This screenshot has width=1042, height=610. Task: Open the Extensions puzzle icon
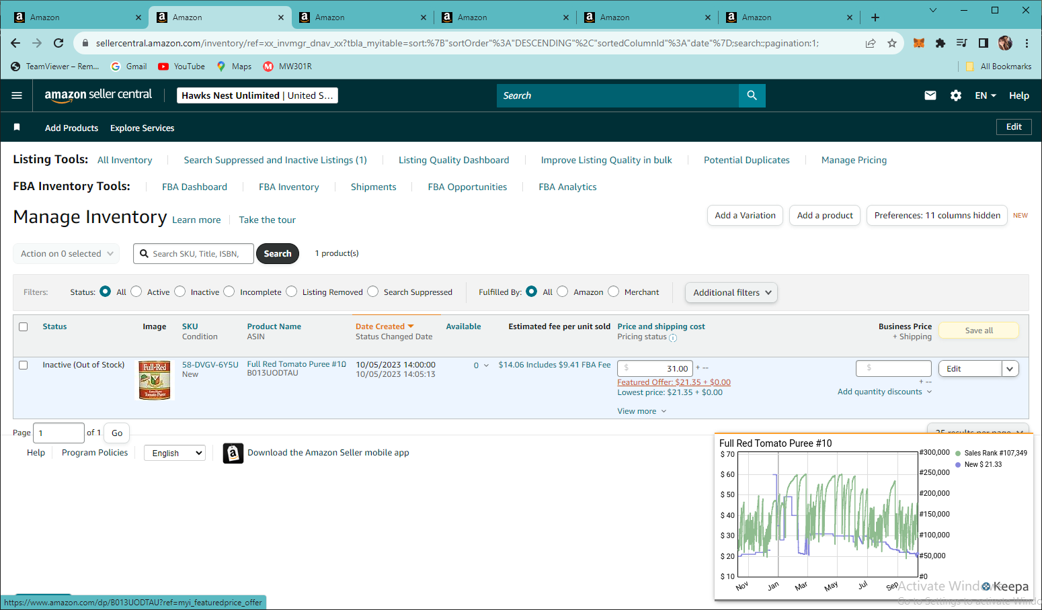940,43
